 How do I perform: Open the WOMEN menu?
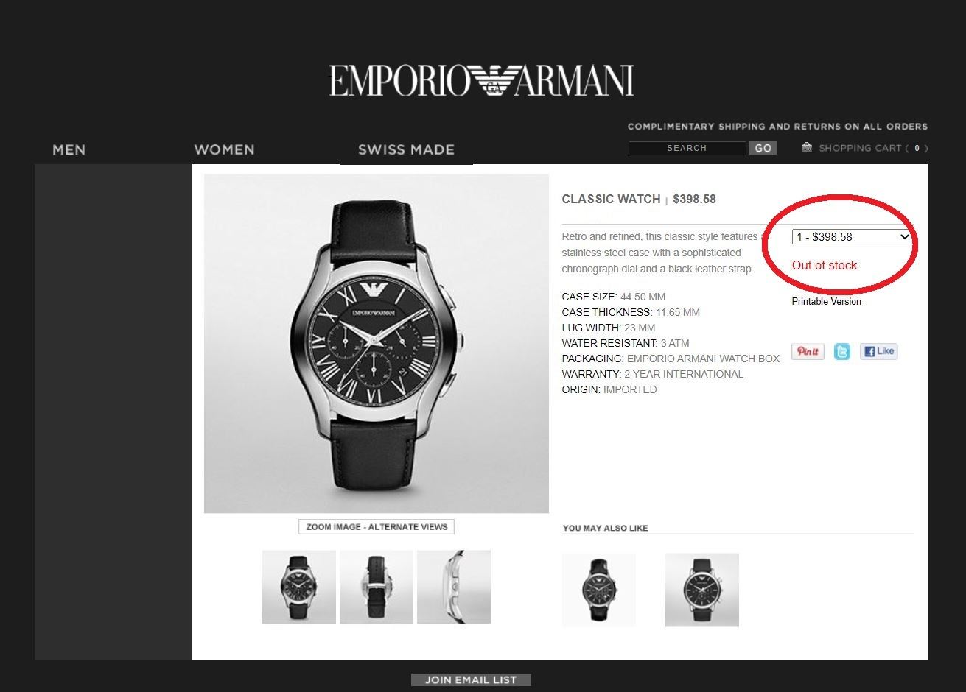point(224,149)
